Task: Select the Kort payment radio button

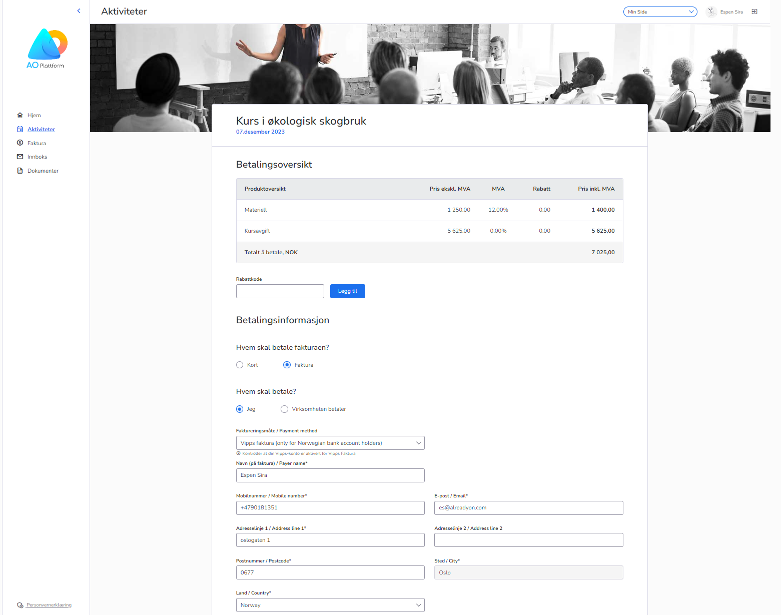Action: (x=240, y=365)
